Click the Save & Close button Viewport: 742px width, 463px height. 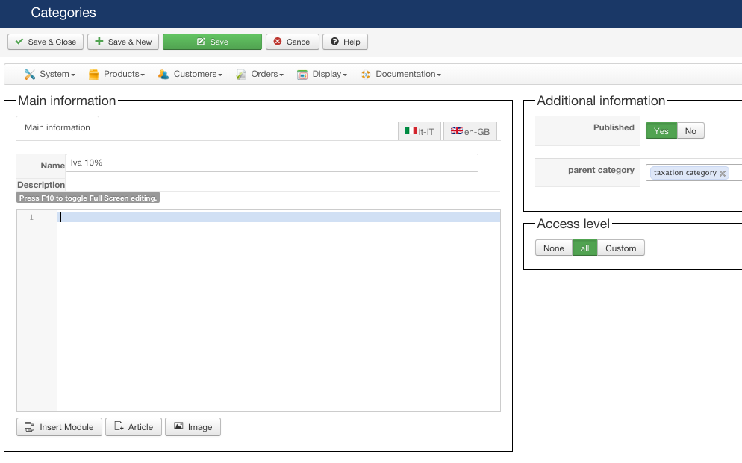tap(46, 42)
